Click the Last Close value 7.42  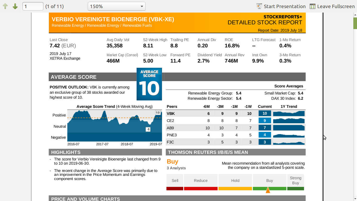(x=55, y=46)
